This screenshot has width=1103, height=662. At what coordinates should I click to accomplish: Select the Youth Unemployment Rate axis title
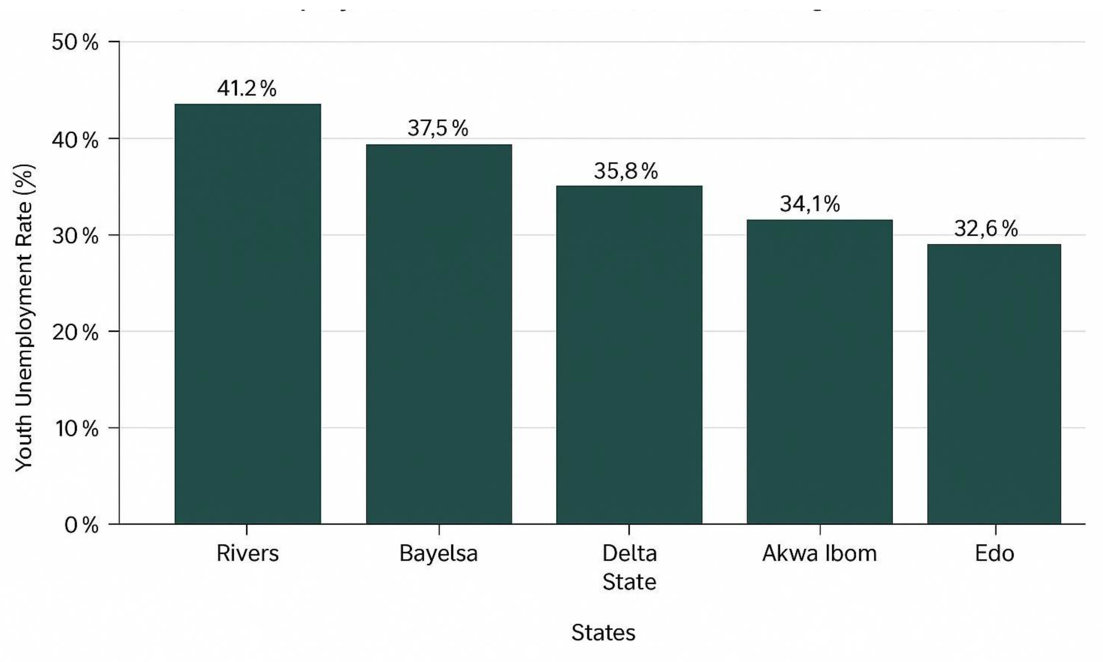pos(25,318)
